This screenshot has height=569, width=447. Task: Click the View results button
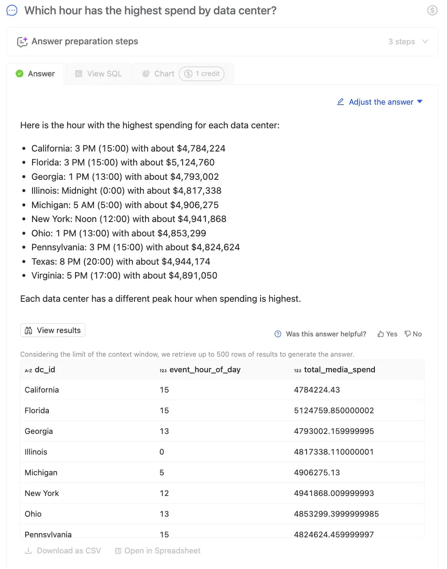coord(53,331)
